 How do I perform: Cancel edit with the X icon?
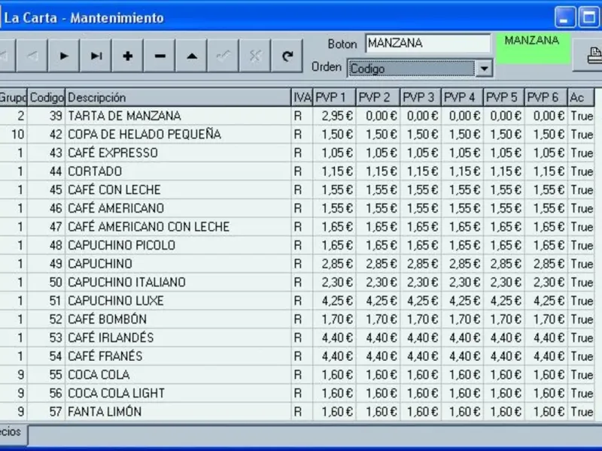click(x=255, y=56)
